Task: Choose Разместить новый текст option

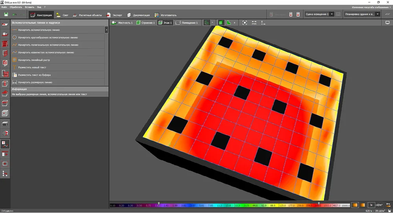Action: (x=31, y=67)
